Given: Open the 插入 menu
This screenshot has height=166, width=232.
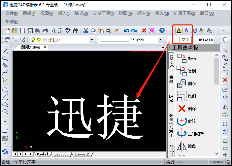Looking at the screenshot, I should pos(64,14).
